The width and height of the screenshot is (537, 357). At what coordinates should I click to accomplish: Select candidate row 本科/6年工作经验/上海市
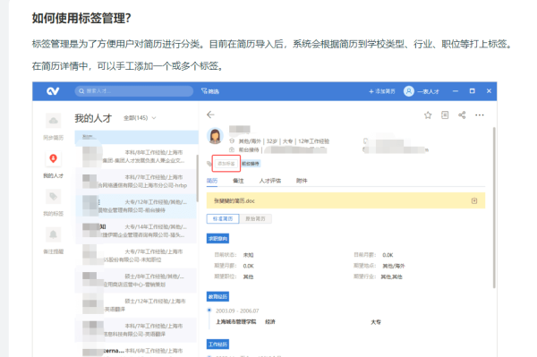click(x=136, y=351)
